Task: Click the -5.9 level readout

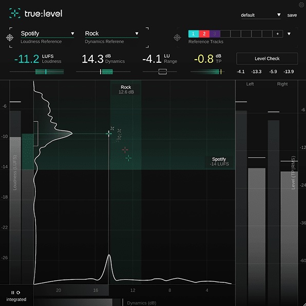Action: pos(273,71)
